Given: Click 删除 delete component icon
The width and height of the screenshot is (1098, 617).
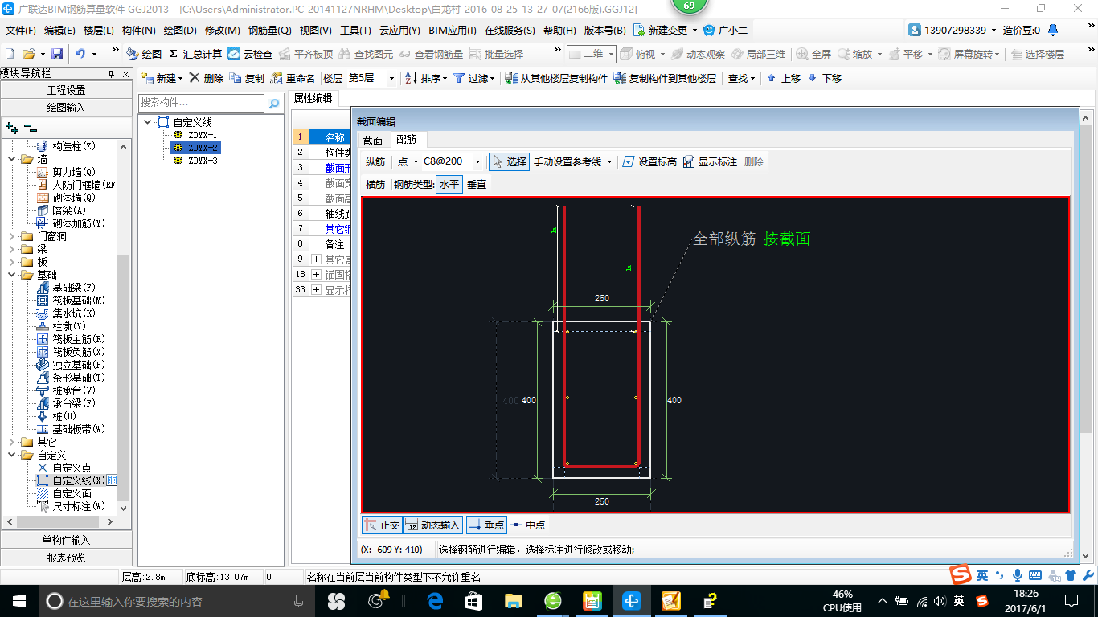Looking at the screenshot, I should (x=206, y=78).
